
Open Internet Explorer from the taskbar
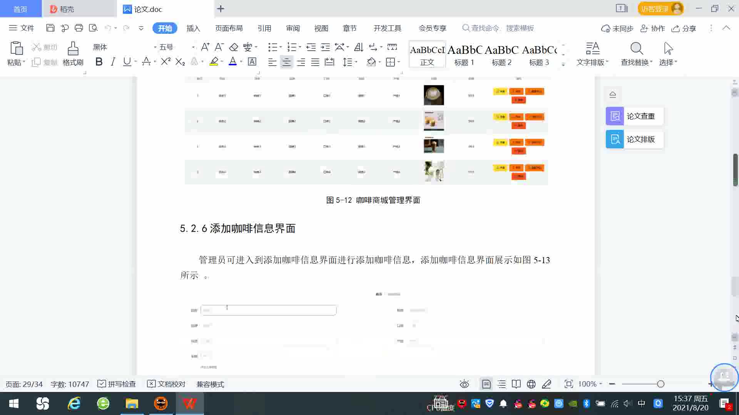pos(74,403)
